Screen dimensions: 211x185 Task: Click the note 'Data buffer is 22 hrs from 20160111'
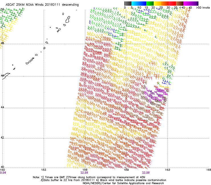tap(69, 180)
